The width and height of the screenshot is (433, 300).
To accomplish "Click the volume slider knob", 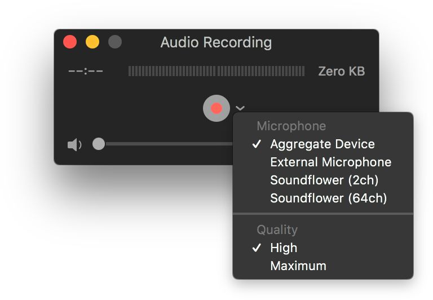I will [99, 144].
